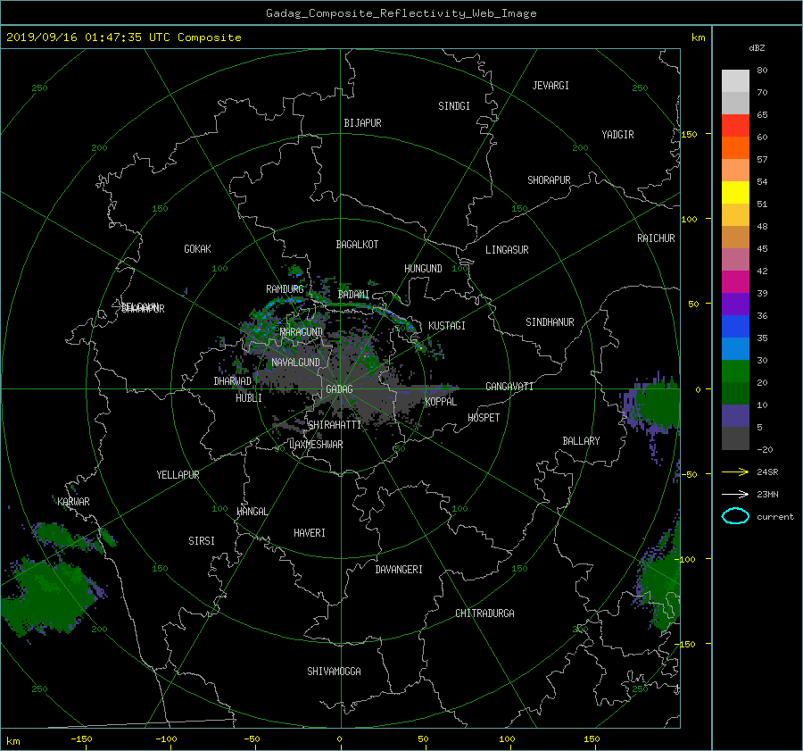
Task: Click the yellow 24SR arrow legend icon
Action: (x=735, y=471)
